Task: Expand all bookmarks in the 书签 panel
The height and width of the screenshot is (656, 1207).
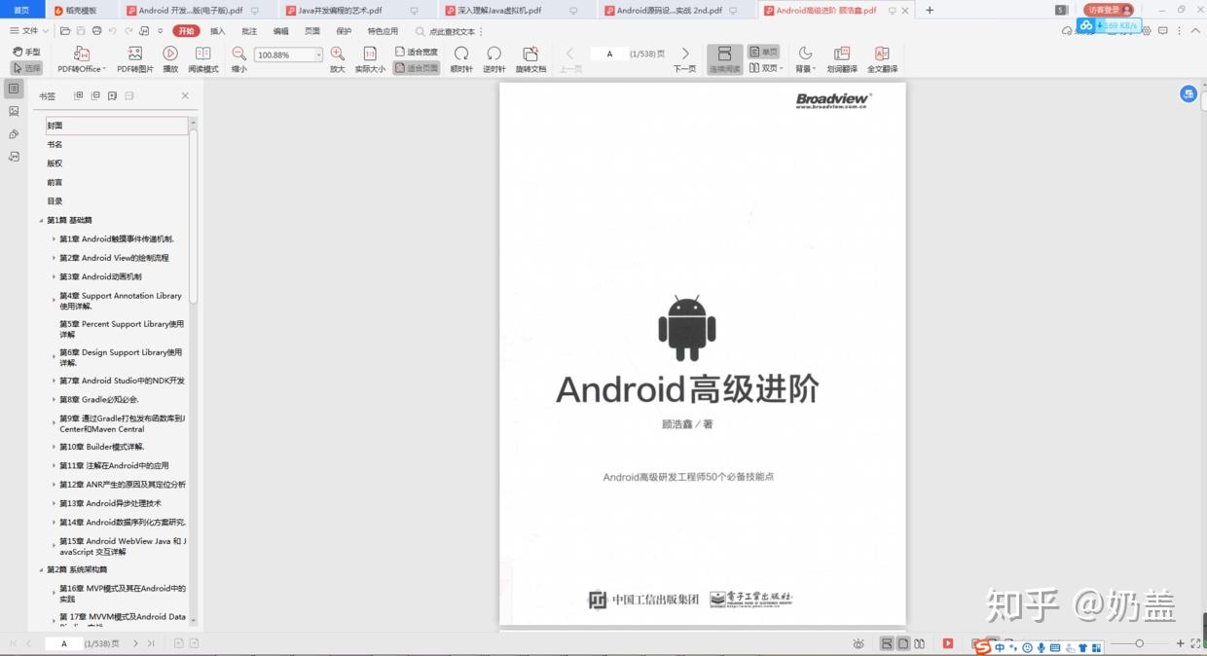Action: pos(79,95)
